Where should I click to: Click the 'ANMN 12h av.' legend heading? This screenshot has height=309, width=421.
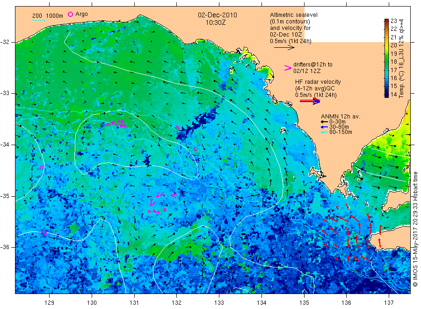coord(341,117)
